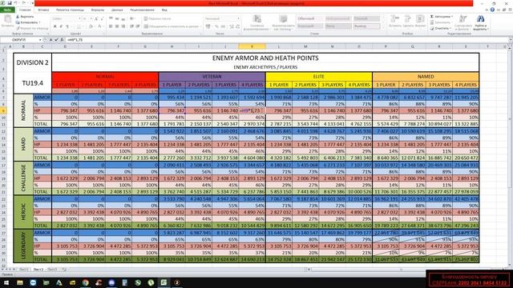Viewport: 513px width, 288px height.
Task: Apply the font color letter A
Action: pos(99,26)
